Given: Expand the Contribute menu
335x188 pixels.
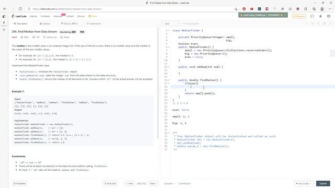Looking at the screenshot, I should coord(185,183).
